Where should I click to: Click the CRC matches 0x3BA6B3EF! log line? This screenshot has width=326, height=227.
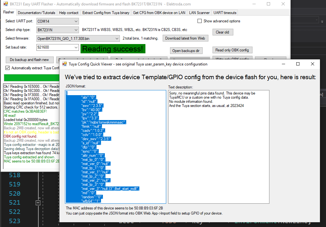(x=25, y=111)
